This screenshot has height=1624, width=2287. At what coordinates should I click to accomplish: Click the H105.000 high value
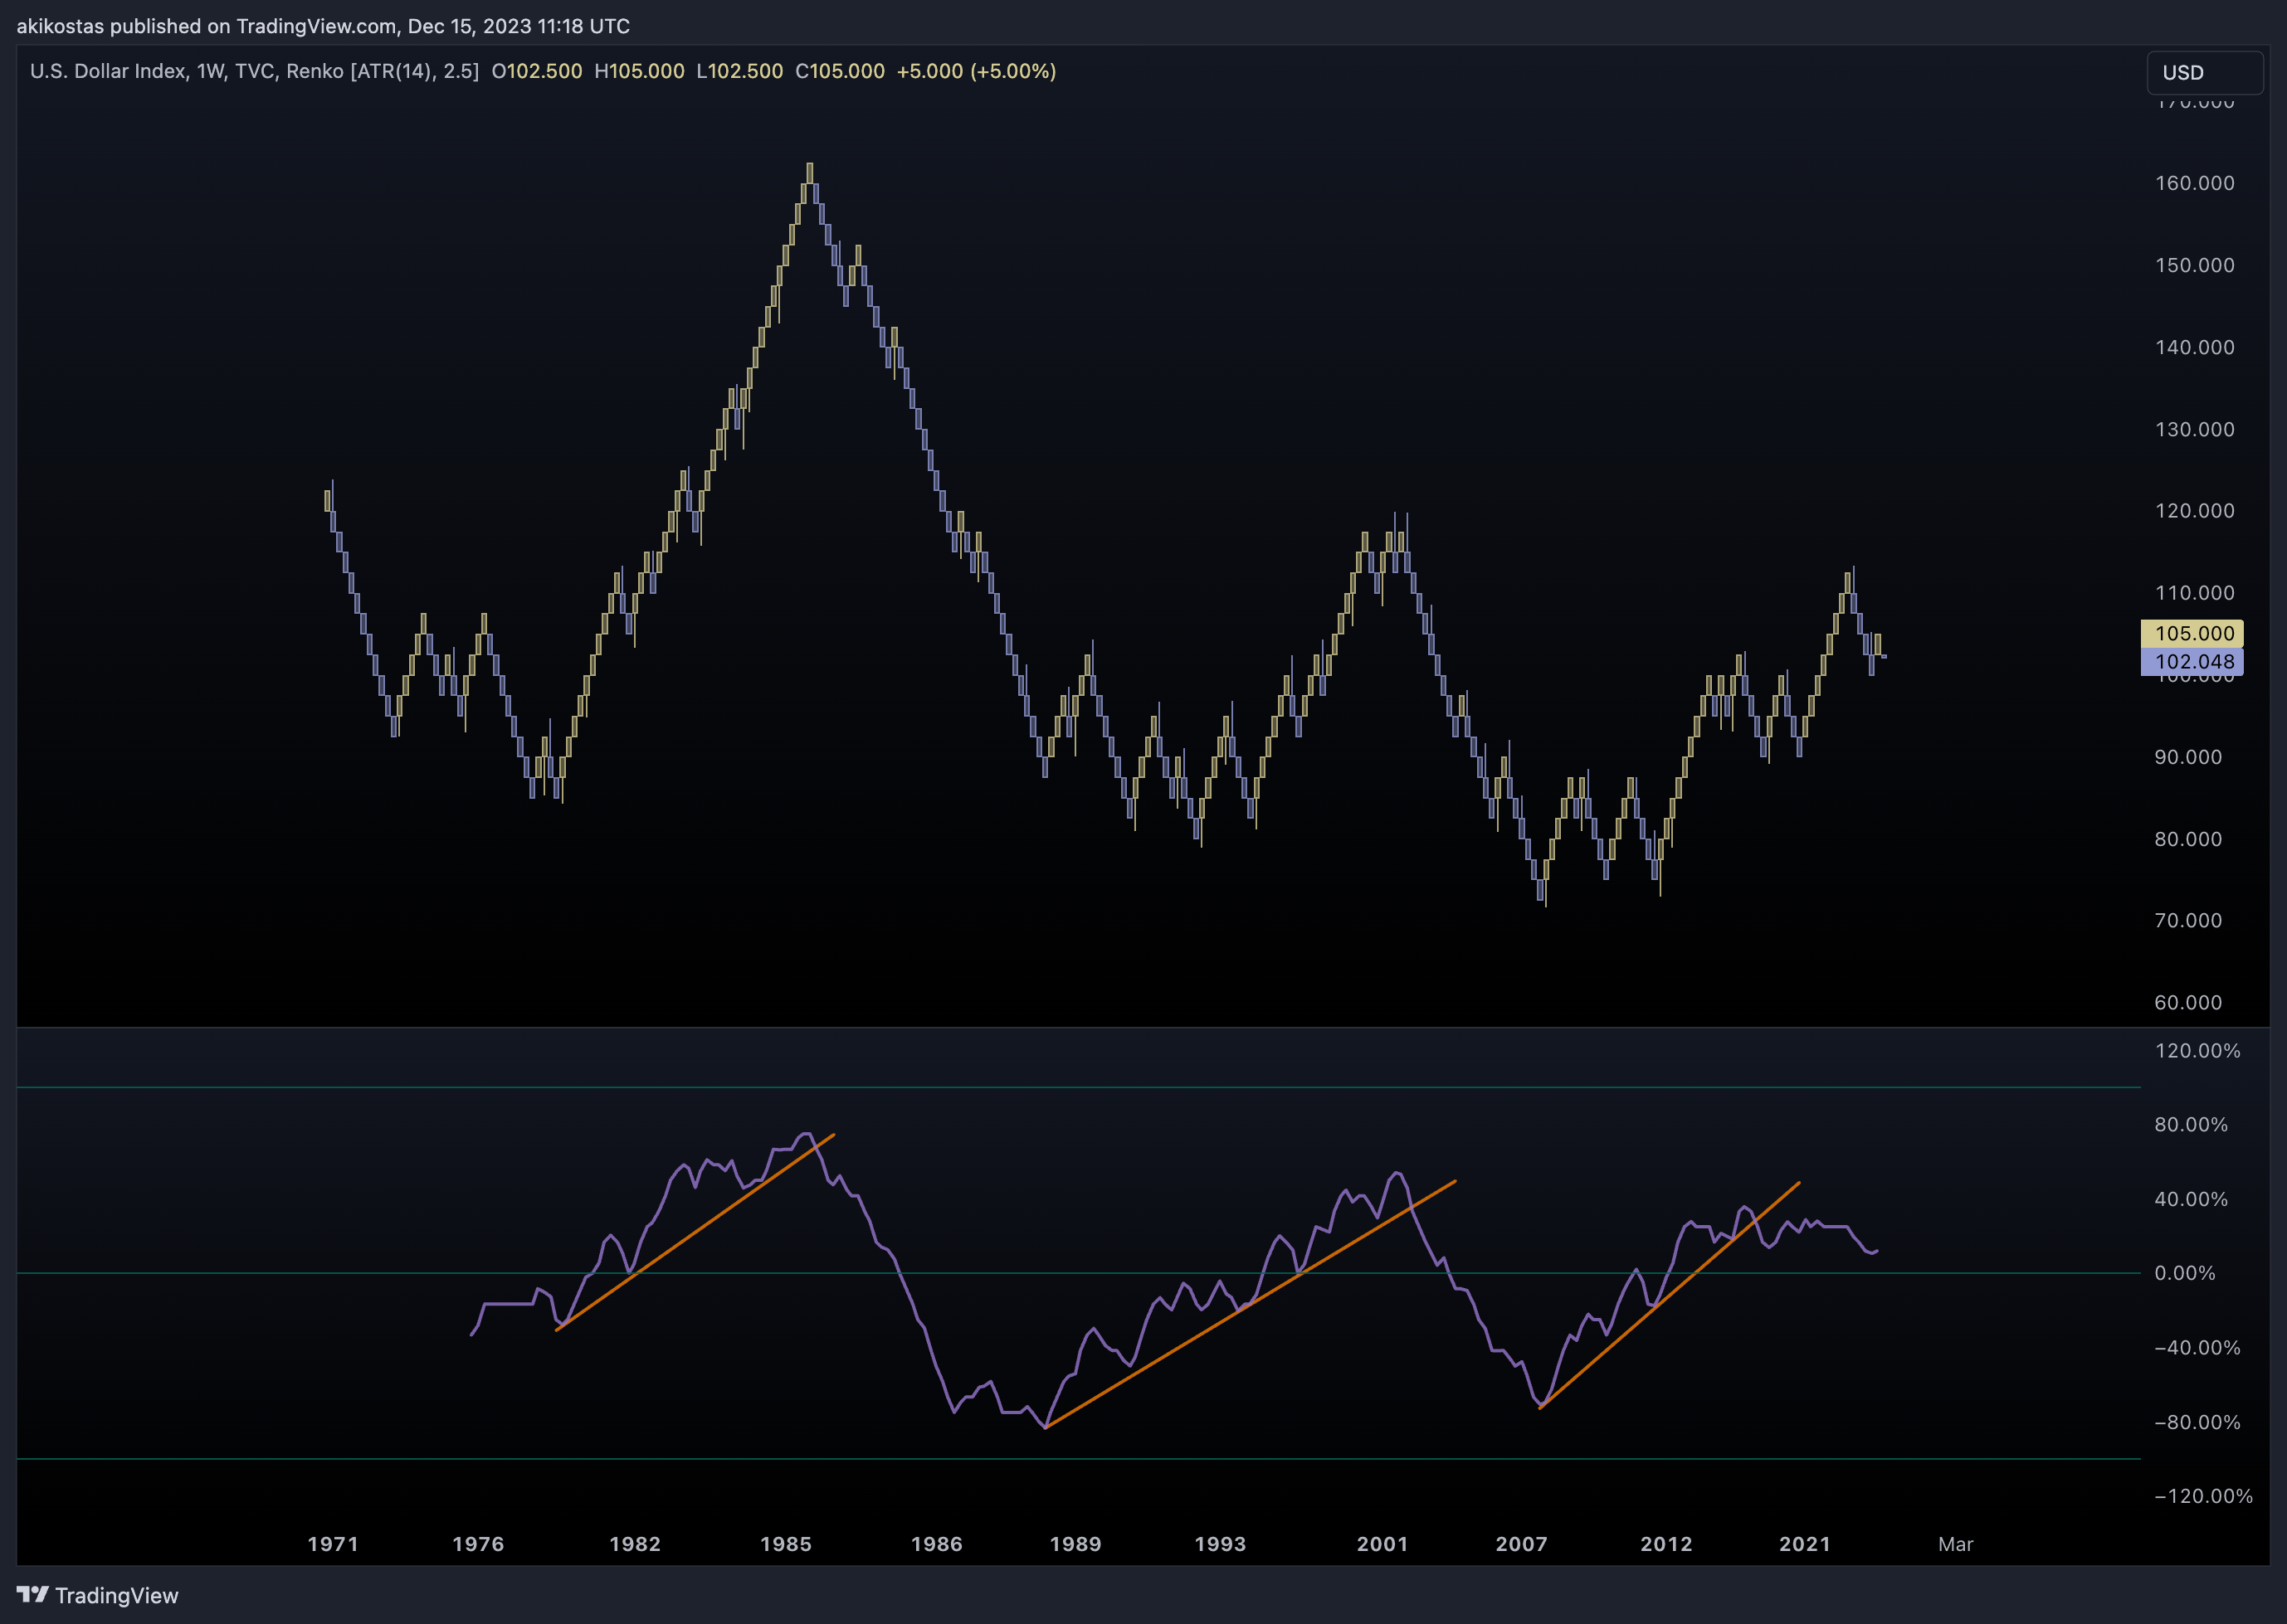coord(639,71)
